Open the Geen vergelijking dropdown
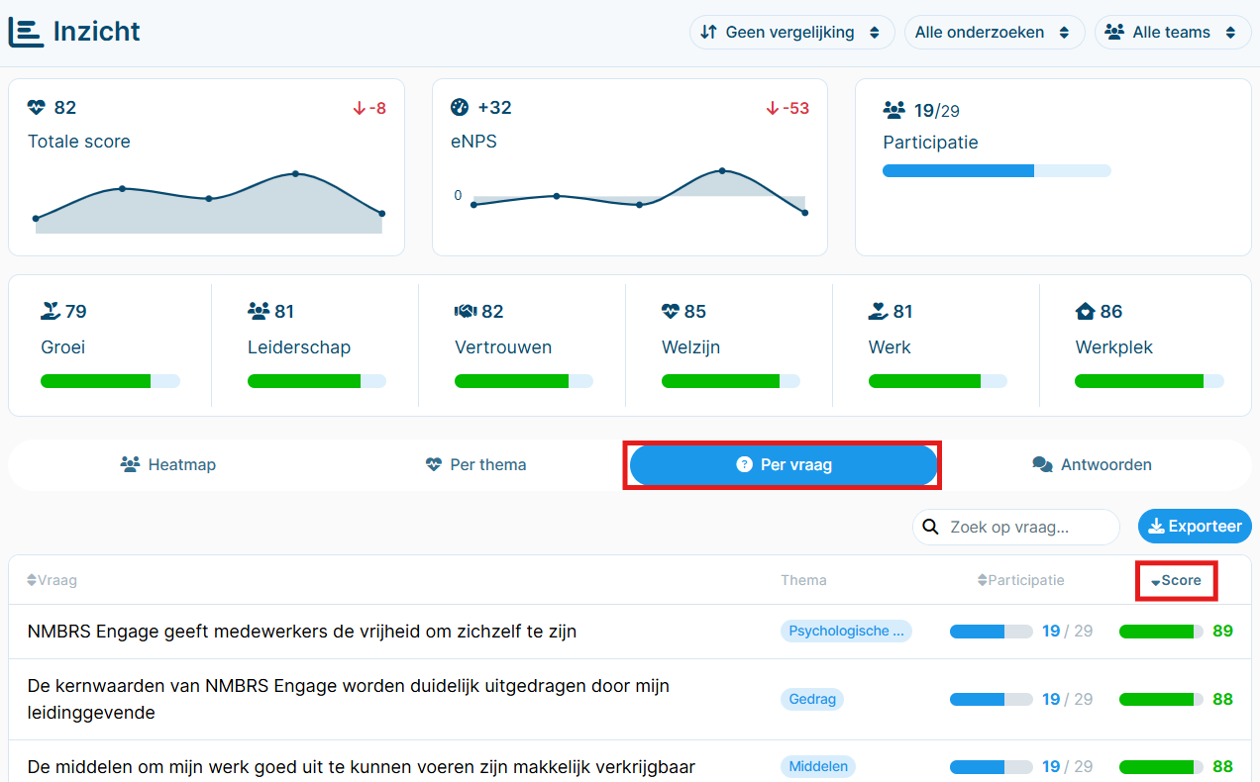The image size is (1260, 782). pyautogui.click(x=791, y=32)
